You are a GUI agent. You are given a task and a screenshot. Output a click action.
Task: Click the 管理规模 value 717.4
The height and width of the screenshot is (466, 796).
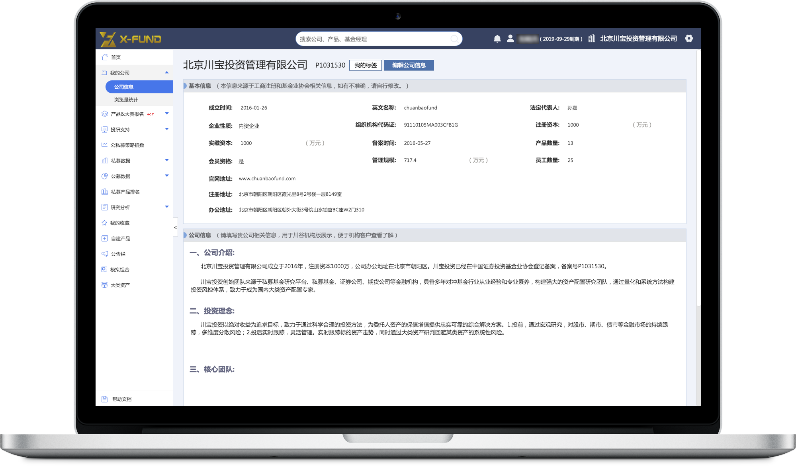(x=410, y=160)
